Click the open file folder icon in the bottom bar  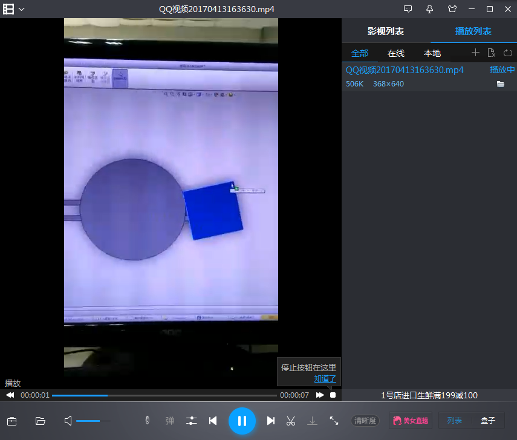(41, 421)
